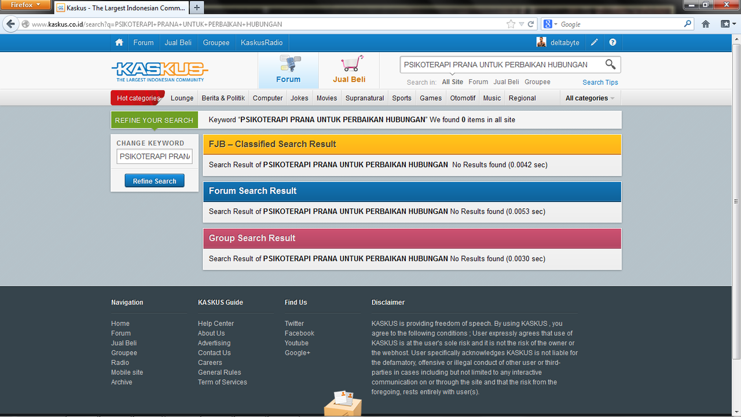Click the deltabyte username
Image resolution: width=741 pixels, height=417 pixels.
tap(564, 42)
